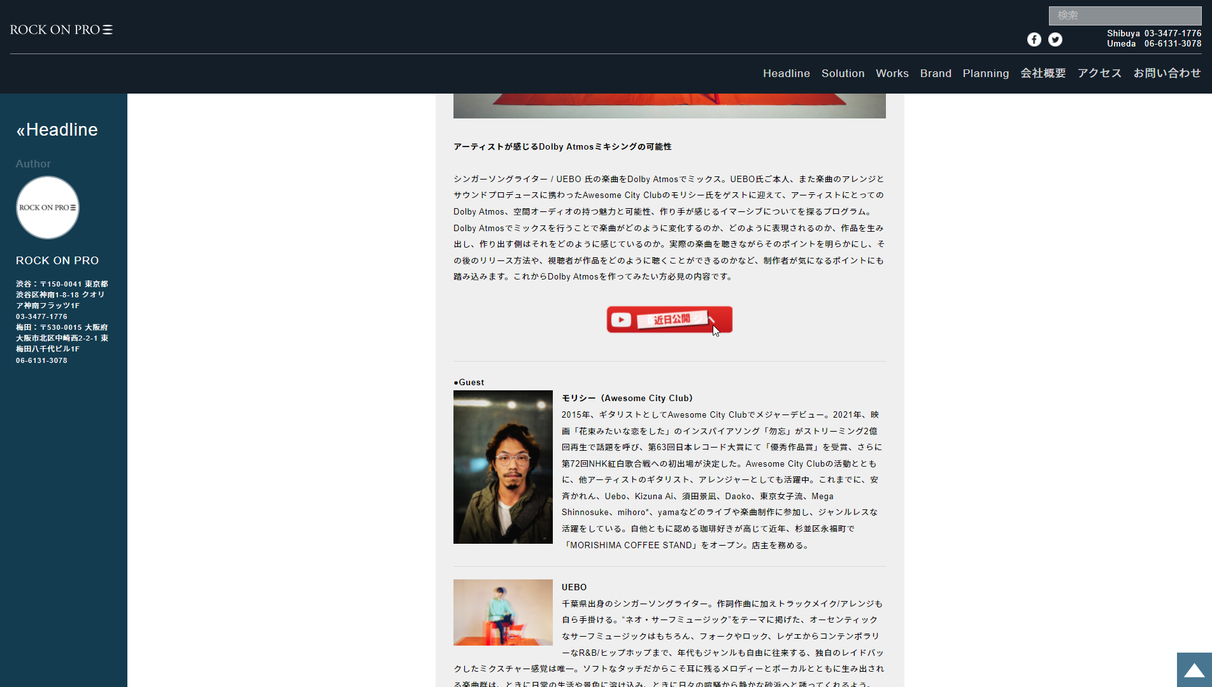The height and width of the screenshot is (687, 1212).
Task: Go back via «Headline sidebar link
Action: (x=57, y=130)
